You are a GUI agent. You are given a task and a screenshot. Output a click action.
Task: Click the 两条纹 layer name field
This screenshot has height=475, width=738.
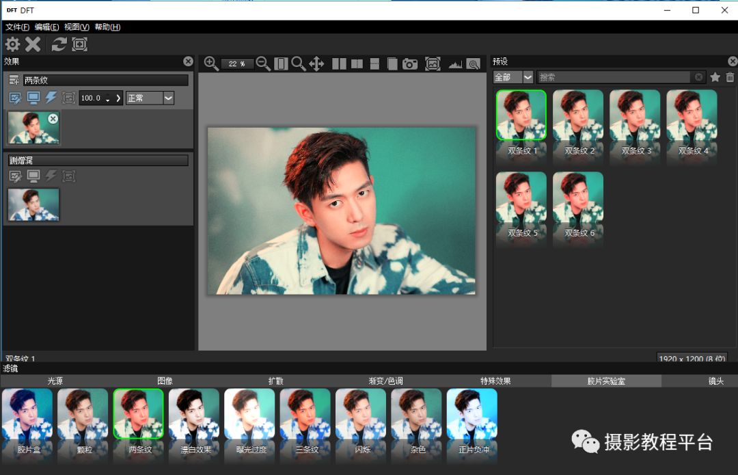[x=106, y=80]
